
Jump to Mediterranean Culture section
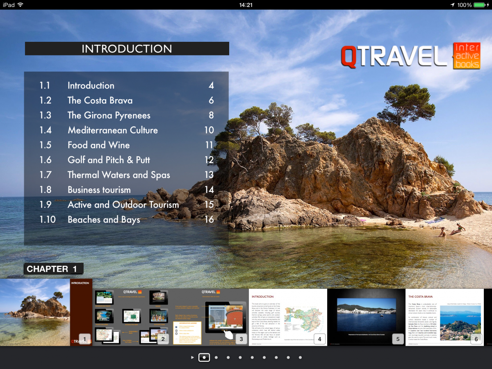(127, 130)
